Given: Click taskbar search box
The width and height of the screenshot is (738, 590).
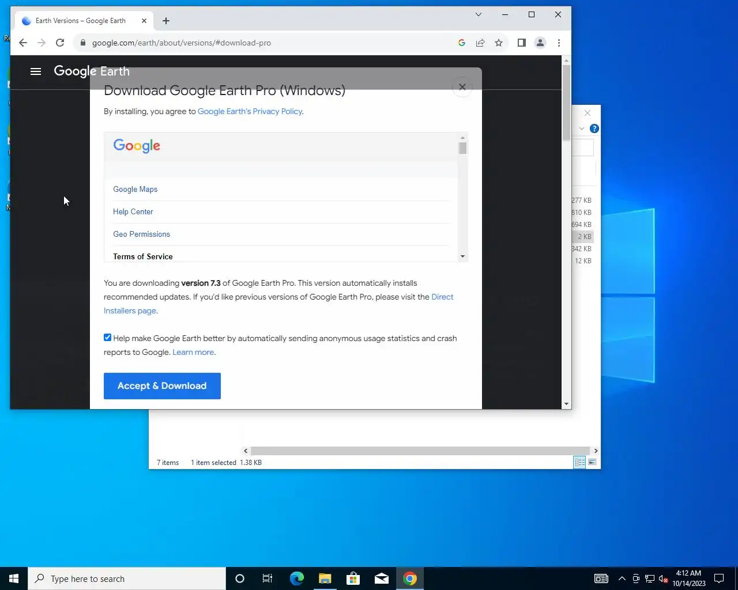Looking at the screenshot, I should pyautogui.click(x=127, y=578).
